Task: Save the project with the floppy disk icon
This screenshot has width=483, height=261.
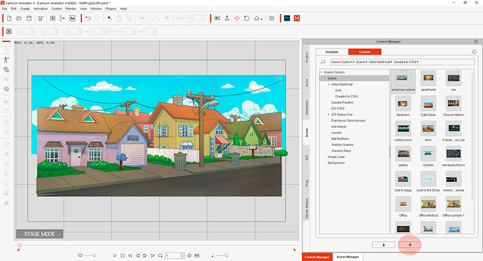Action: (x=29, y=19)
